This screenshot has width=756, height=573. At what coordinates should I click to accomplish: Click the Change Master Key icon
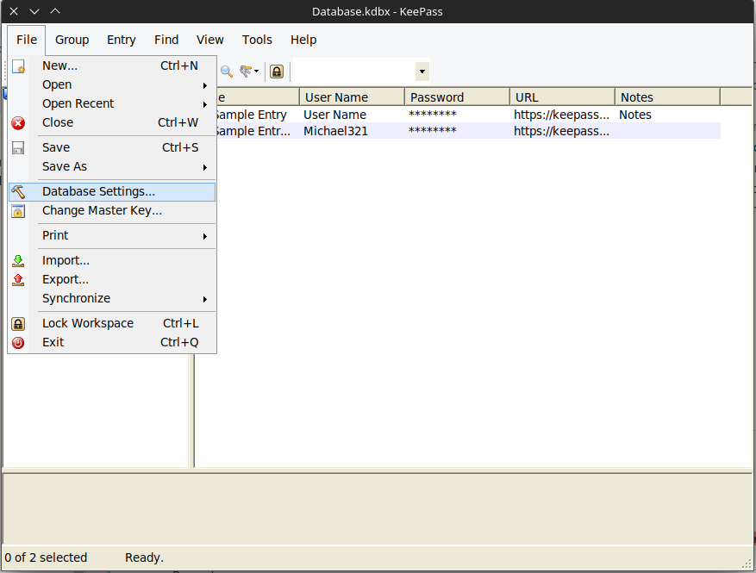click(x=18, y=211)
